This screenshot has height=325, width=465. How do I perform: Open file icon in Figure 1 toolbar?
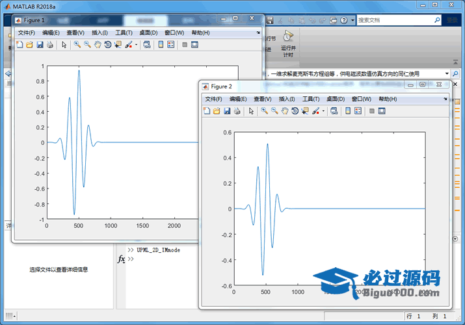pyautogui.click(x=29, y=45)
